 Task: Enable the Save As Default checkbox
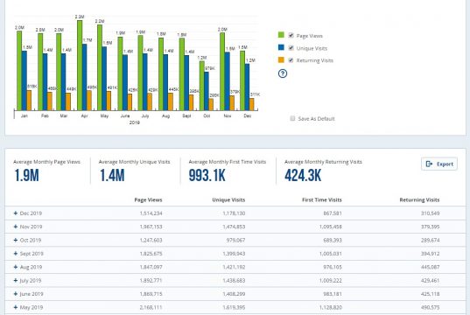click(292, 118)
